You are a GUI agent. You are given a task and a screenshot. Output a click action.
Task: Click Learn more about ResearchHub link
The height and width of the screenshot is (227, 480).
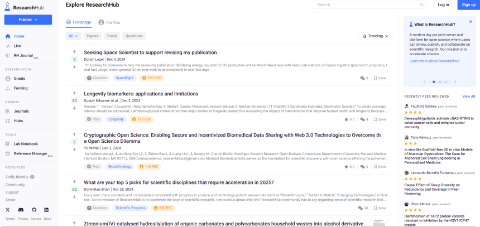point(434,61)
